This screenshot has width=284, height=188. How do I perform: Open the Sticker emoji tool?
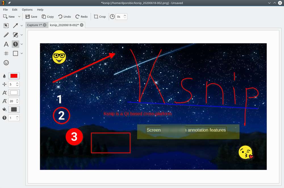(6, 63)
